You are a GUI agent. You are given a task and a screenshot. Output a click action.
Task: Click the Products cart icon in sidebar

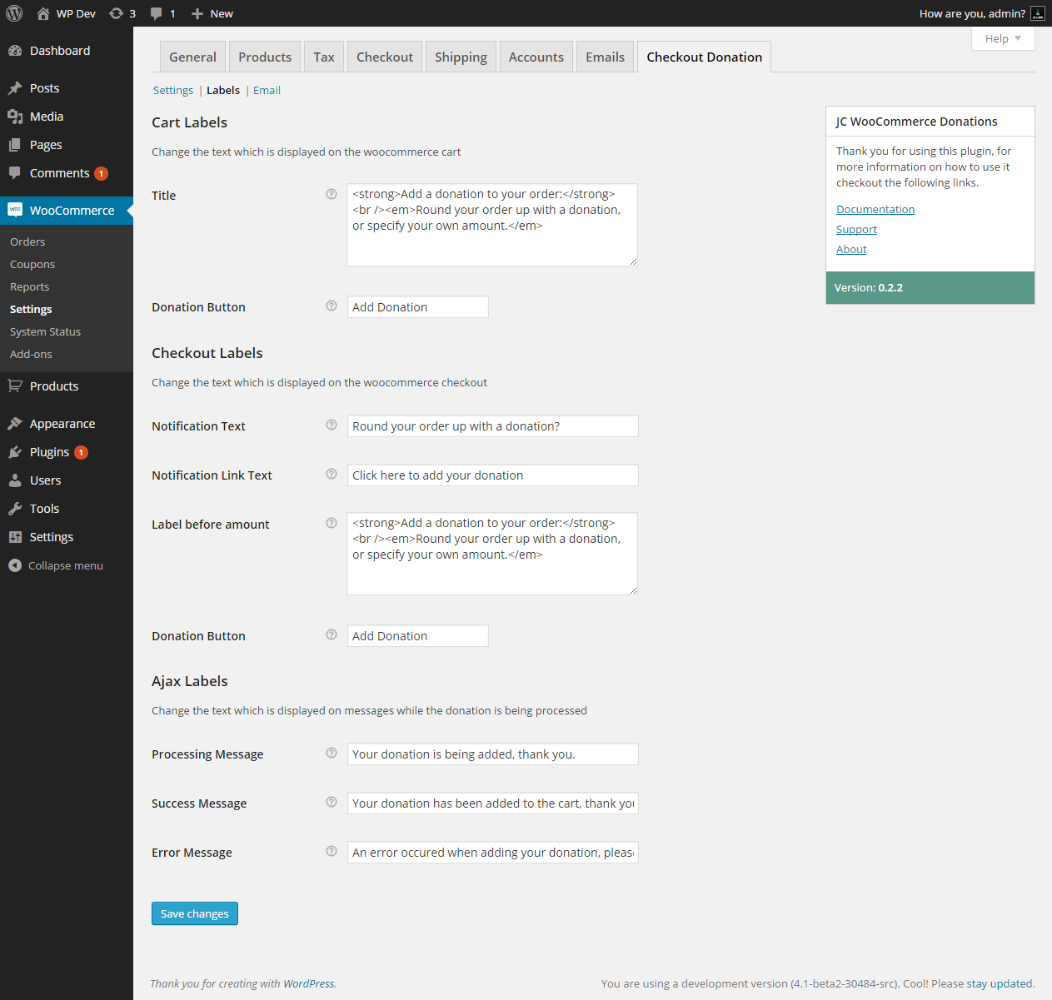coord(15,386)
